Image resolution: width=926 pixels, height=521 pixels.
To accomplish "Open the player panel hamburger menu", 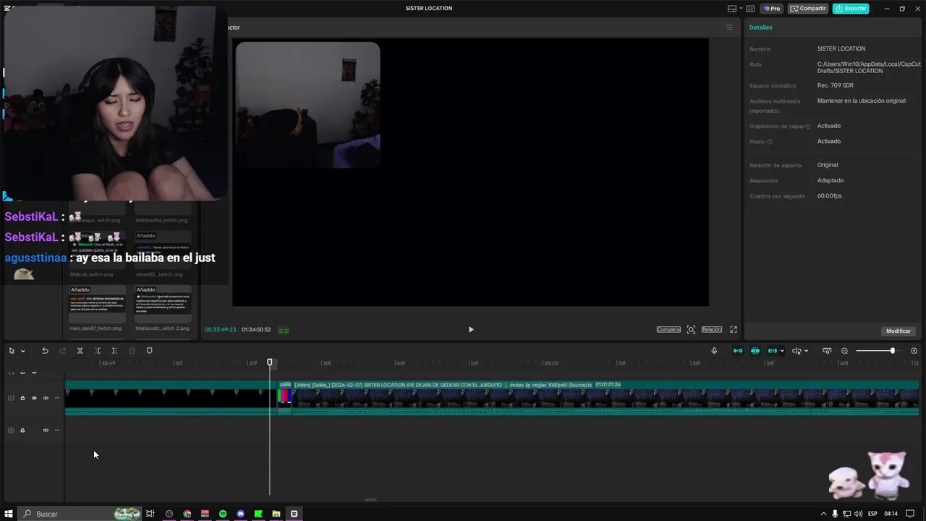I will tap(729, 27).
